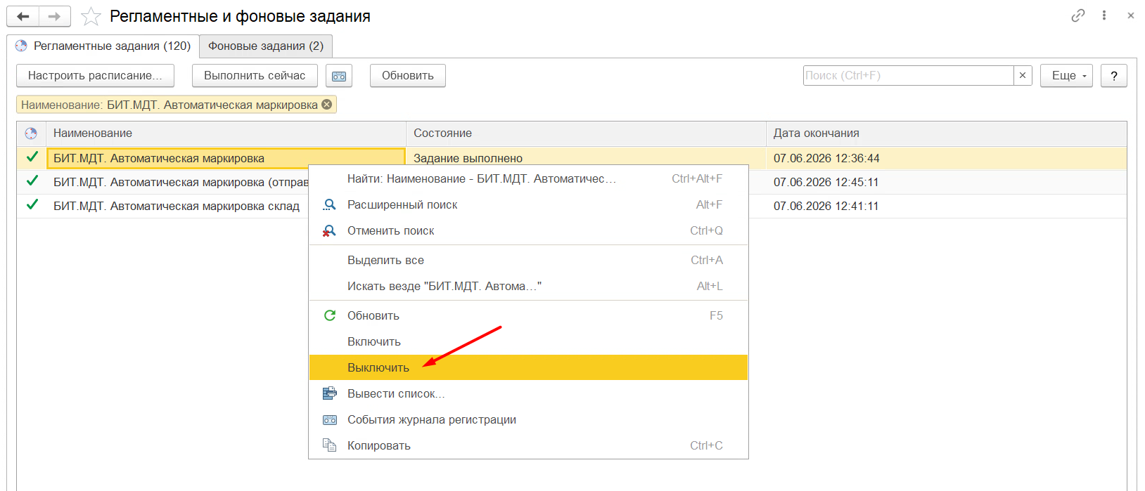The height and width of the screenshot is (491, 1145).
Task: Click the События журнала регистрации icon
Action: pyautogui.click(x=329, y=420)
